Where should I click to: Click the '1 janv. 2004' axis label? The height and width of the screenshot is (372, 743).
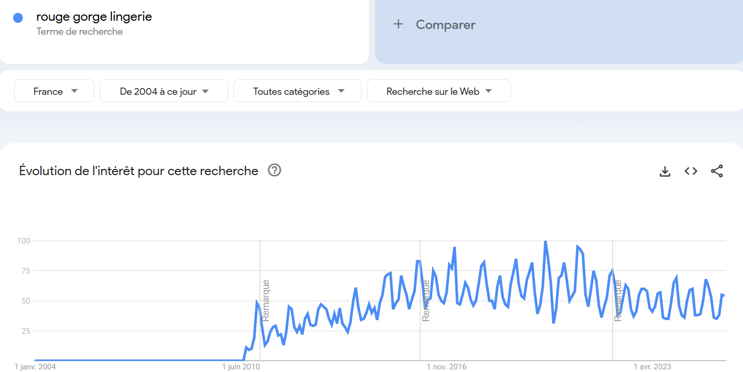35,367
